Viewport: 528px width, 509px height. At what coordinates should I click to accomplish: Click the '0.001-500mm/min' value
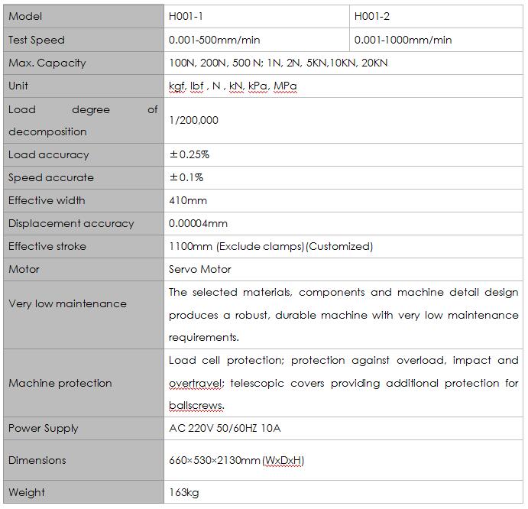[x=215, y=40]
